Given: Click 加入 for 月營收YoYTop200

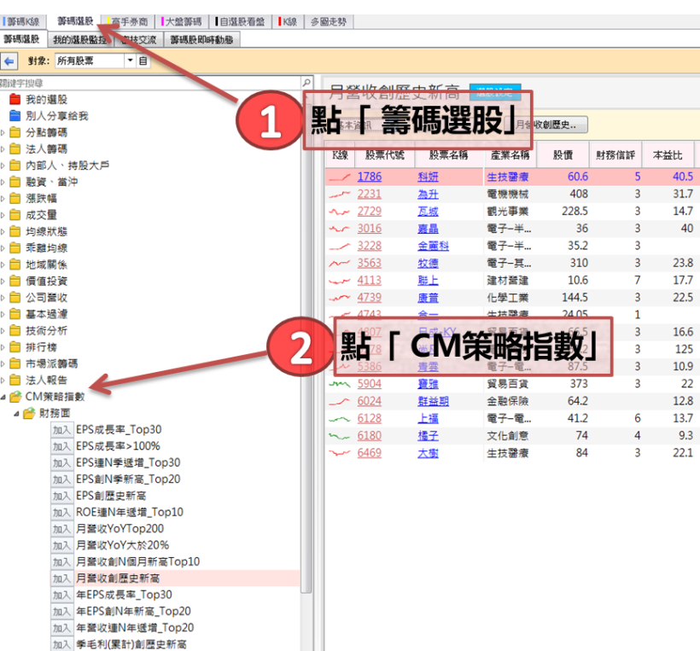Looking at the screenshot, I should point(61,529).
